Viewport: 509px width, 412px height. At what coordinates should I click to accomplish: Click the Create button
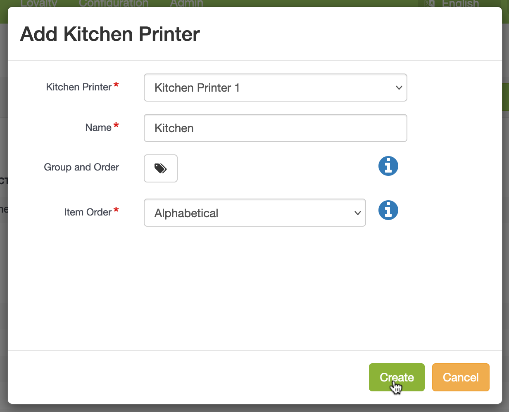(x=396, y=377)
